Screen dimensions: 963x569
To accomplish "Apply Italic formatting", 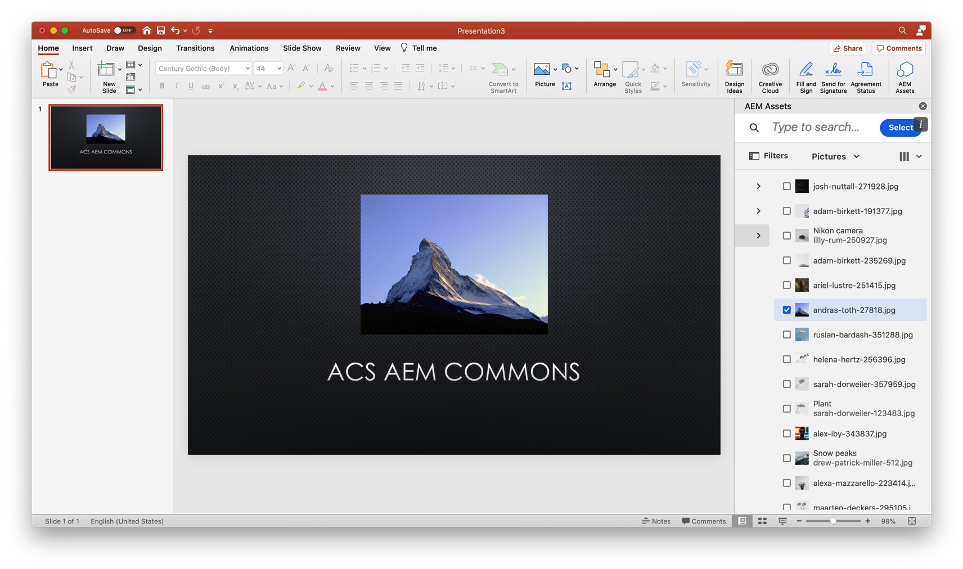I will (x=176, y=86).
